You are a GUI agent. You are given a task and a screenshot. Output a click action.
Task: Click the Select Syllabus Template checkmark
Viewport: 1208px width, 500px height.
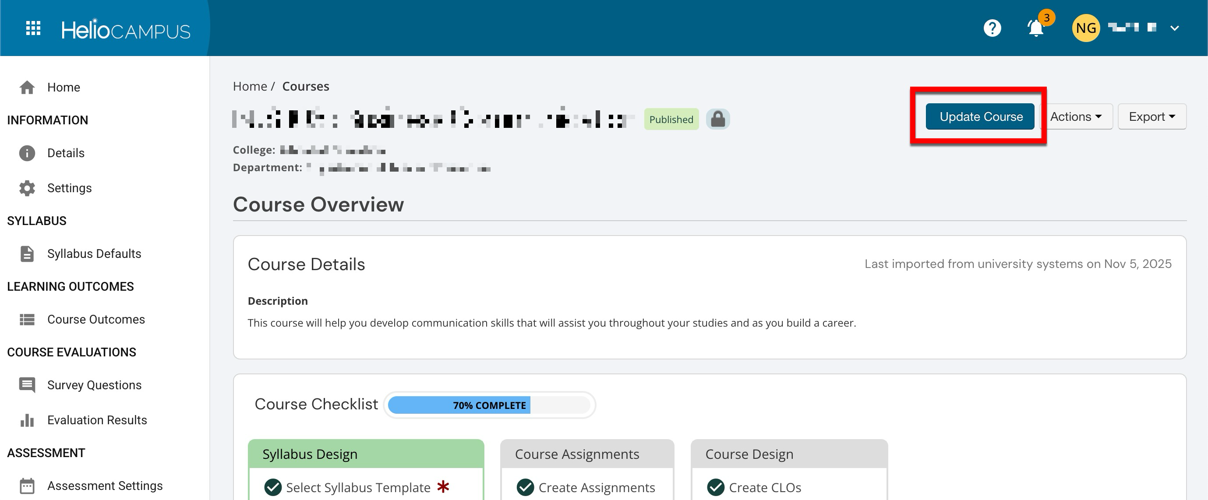273,487
